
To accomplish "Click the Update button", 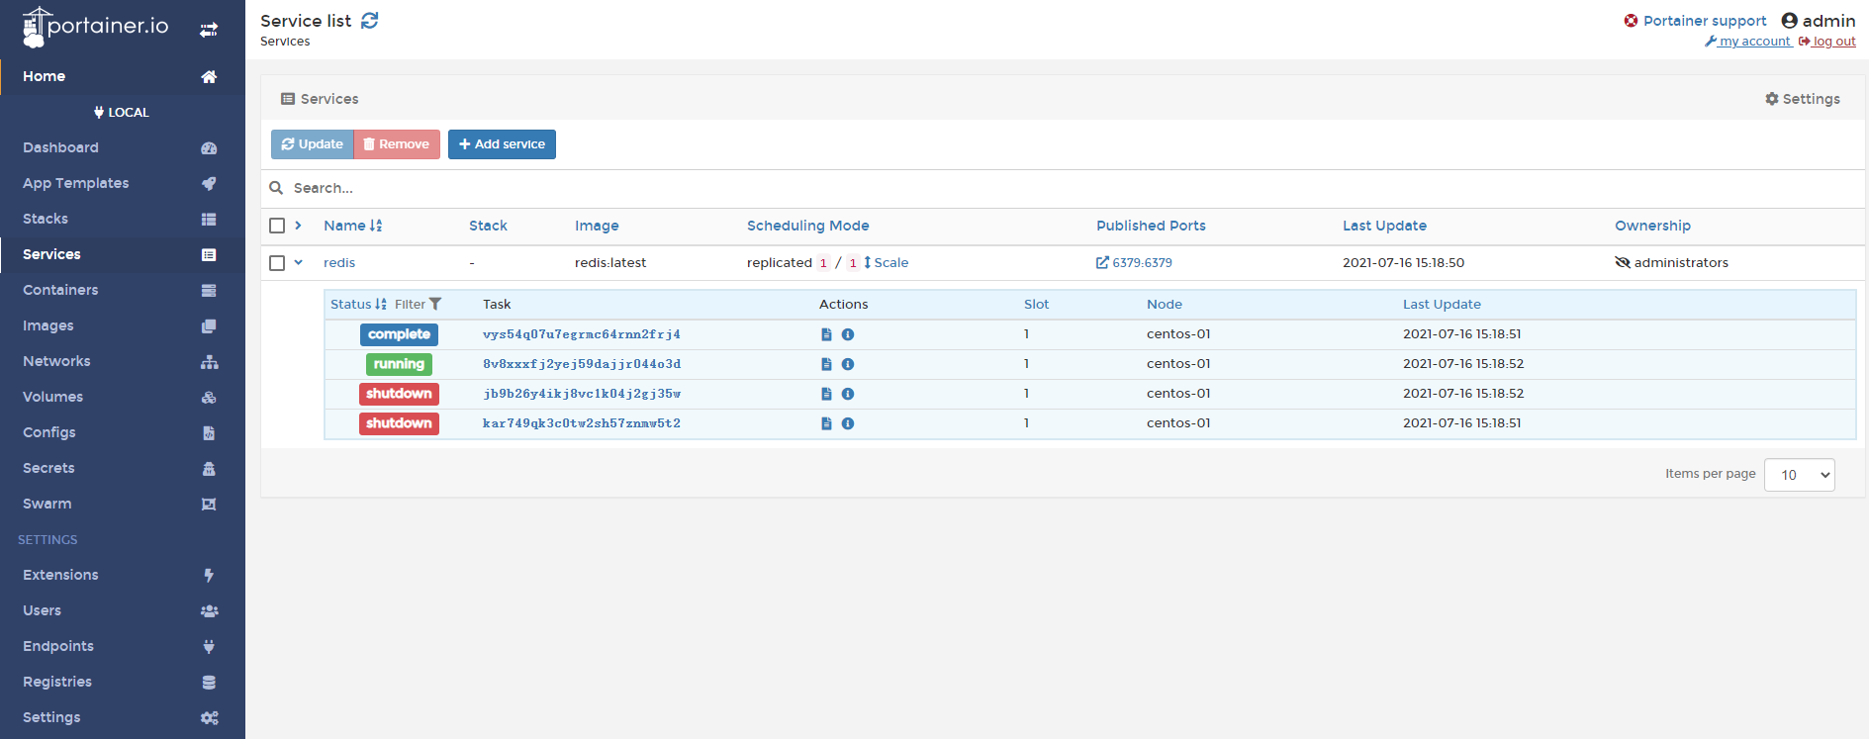I will pos(312,144).
